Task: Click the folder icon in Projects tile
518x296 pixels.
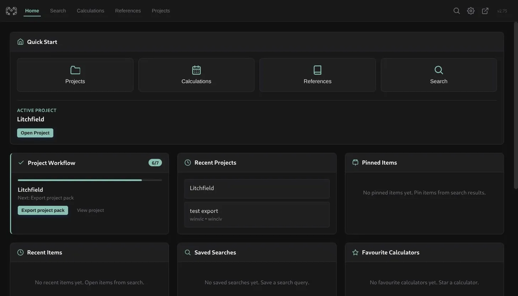Action: pyautogui.click(x=75, y=70)
